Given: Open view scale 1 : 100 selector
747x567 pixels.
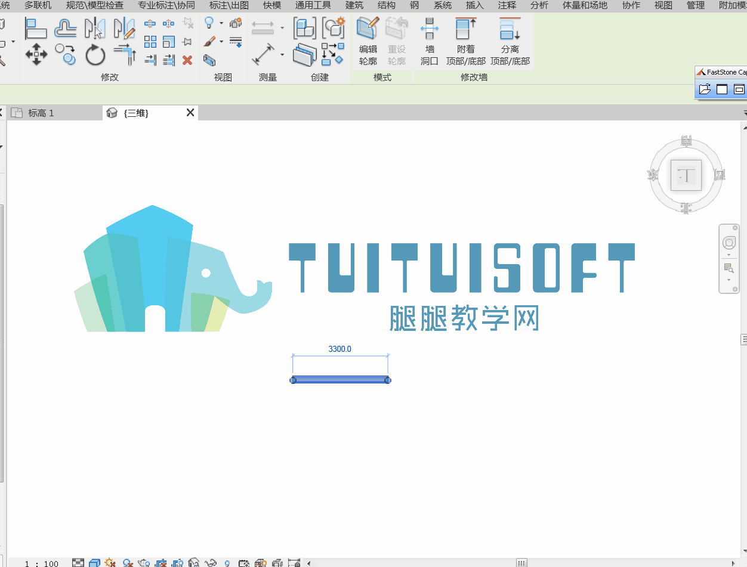Looking at the screenshot, I should pos(42,563).
